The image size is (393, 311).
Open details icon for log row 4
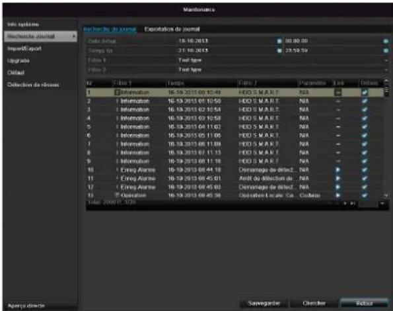pyautogui.click(x=365, y=118)
